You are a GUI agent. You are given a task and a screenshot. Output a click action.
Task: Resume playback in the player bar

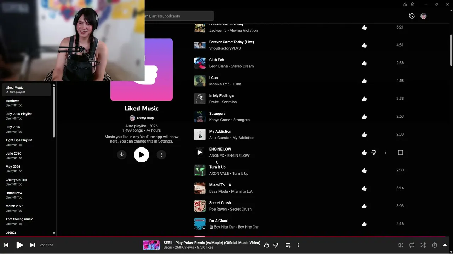(19, 245)
